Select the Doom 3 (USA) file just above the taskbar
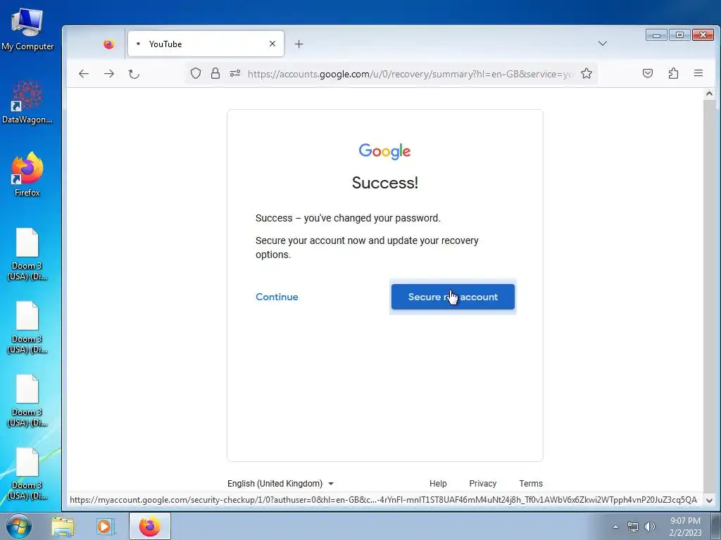 tap(27, 473)
